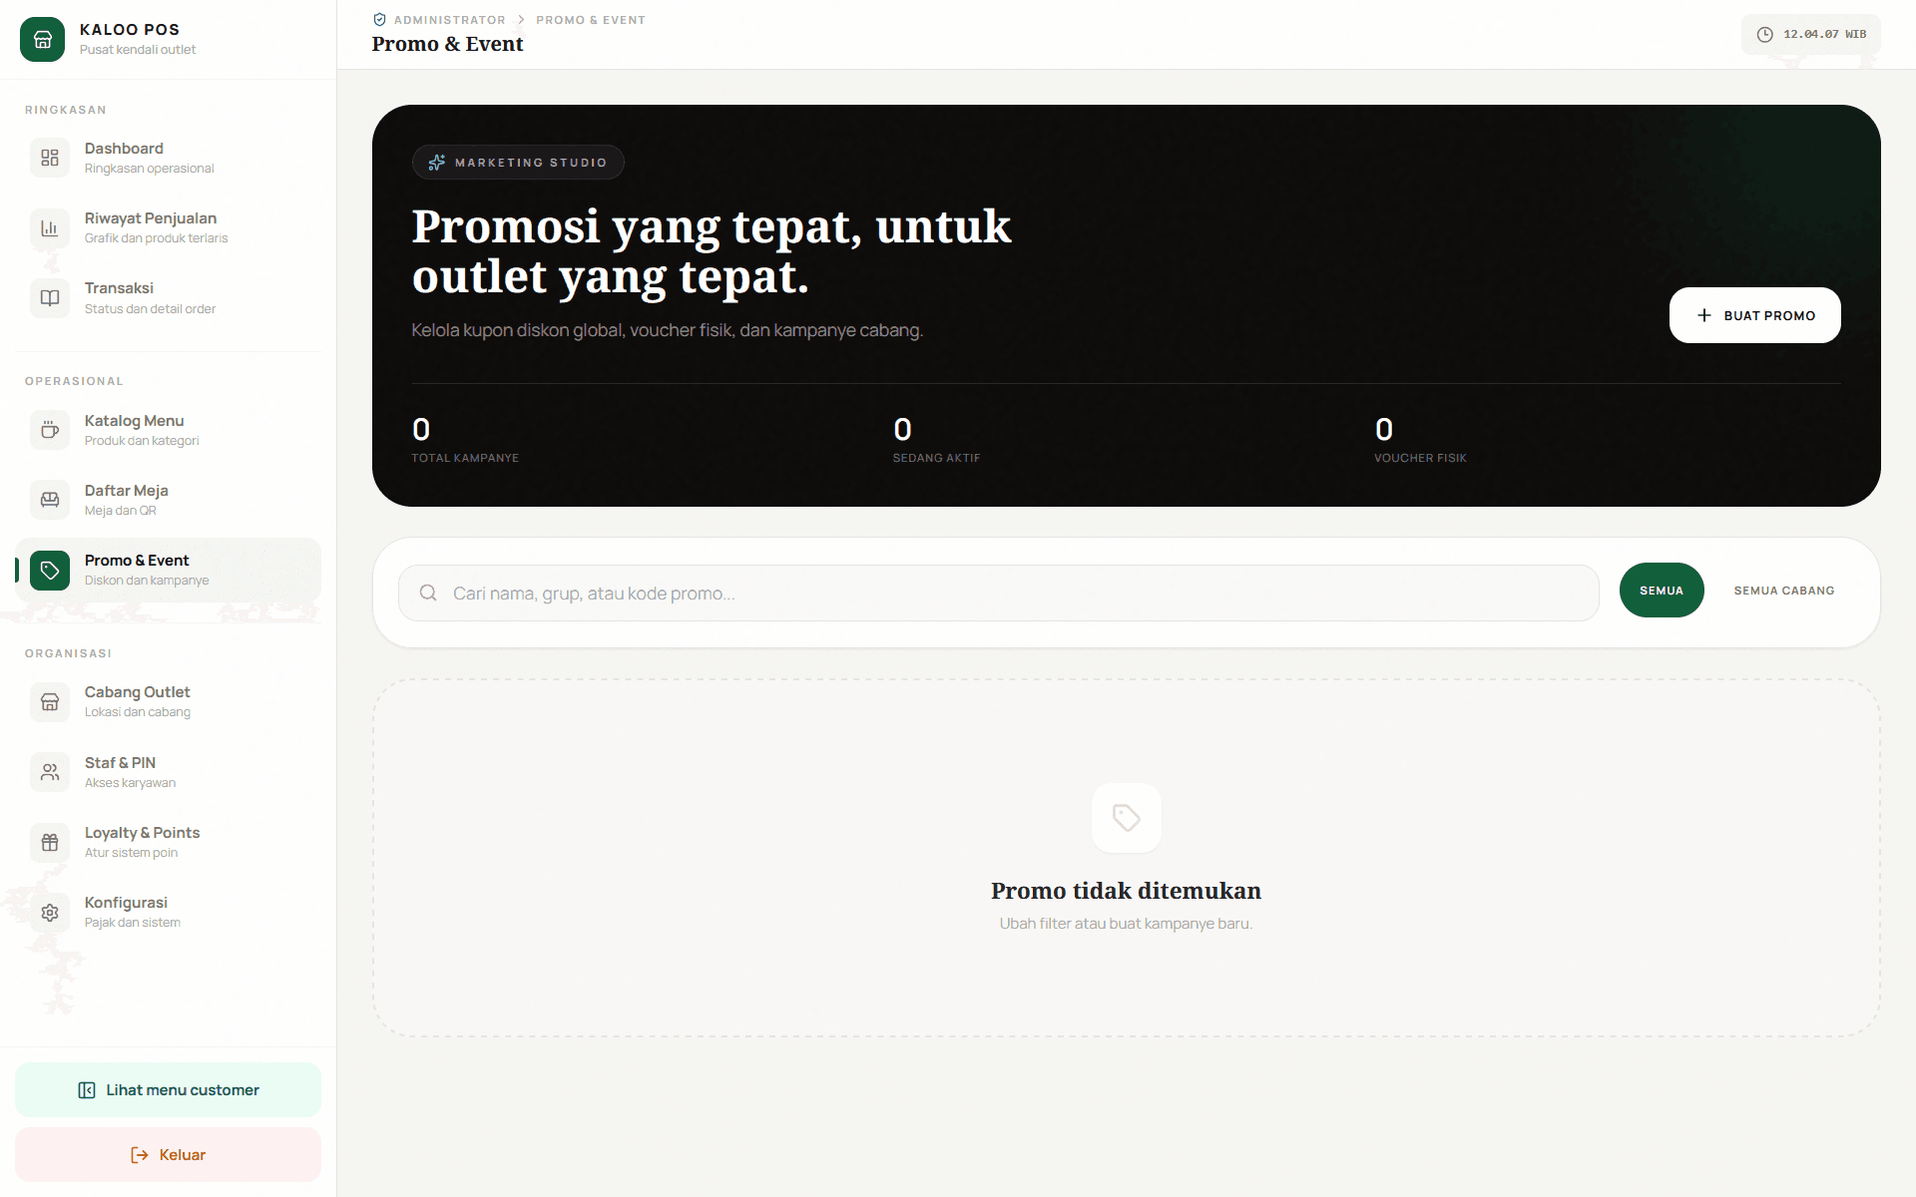Open Cabang Outlet page
The width and height of the screenshot is (1916, 1197).
pos(168,701)
